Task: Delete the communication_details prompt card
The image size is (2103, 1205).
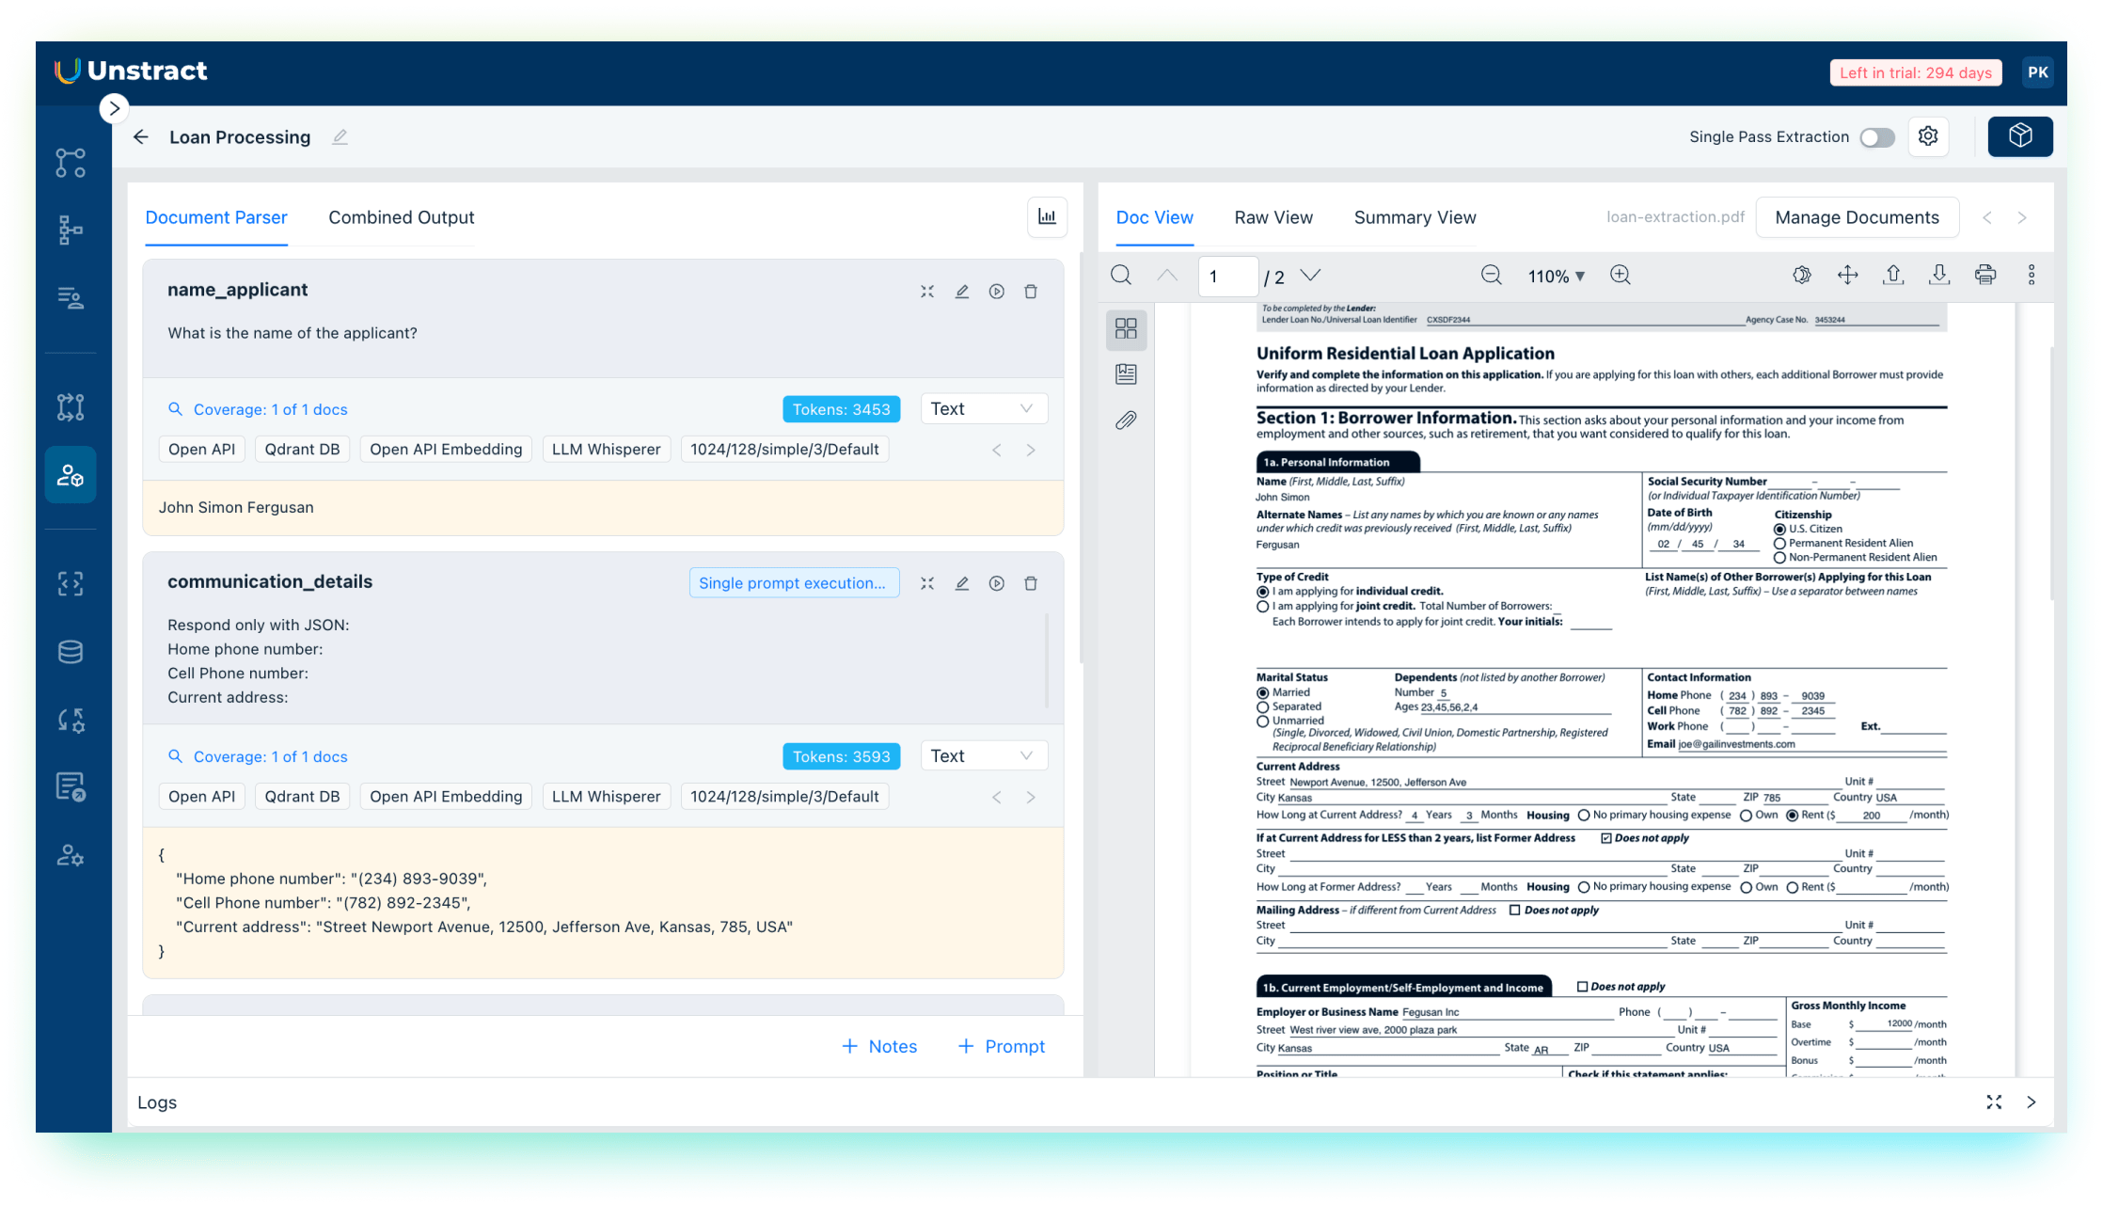Action: tap(1031, 583)
